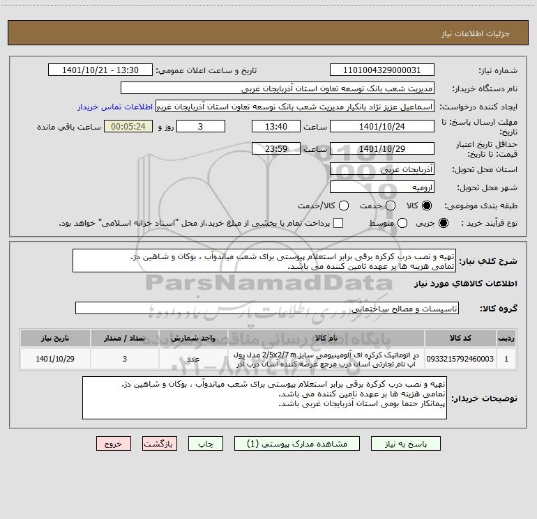Click the خروج exit button
This screenshot has width=537, height=519.
[114, 443]
